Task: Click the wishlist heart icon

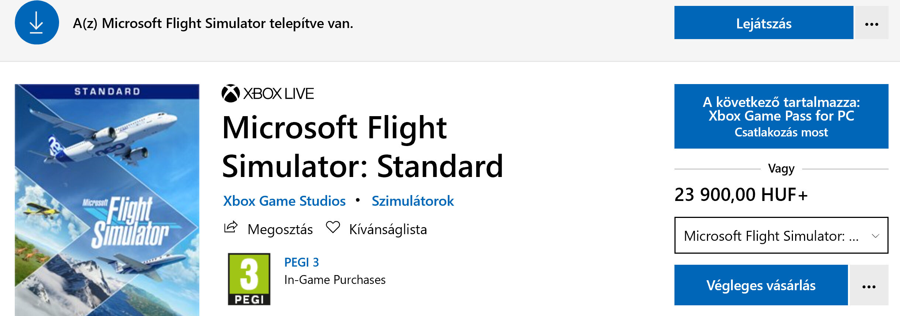Action: (x=333, y=228)
